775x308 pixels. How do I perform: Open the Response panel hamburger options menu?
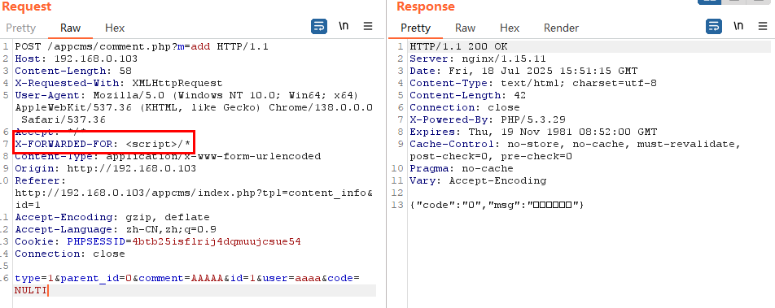coord(763,27)
